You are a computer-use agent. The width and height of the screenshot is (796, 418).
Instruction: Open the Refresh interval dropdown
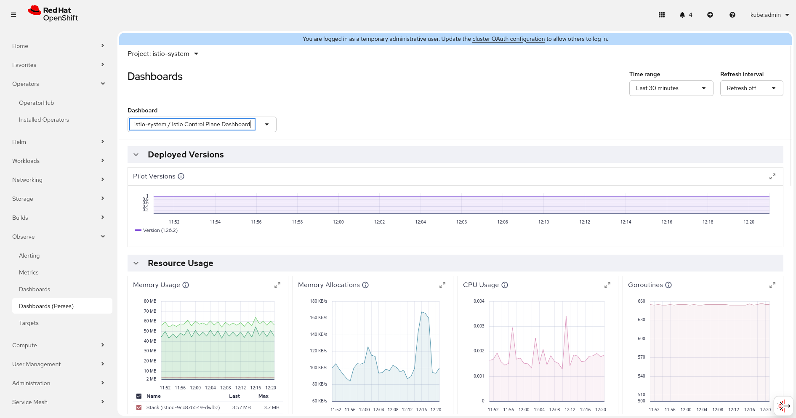click(751, 88)
